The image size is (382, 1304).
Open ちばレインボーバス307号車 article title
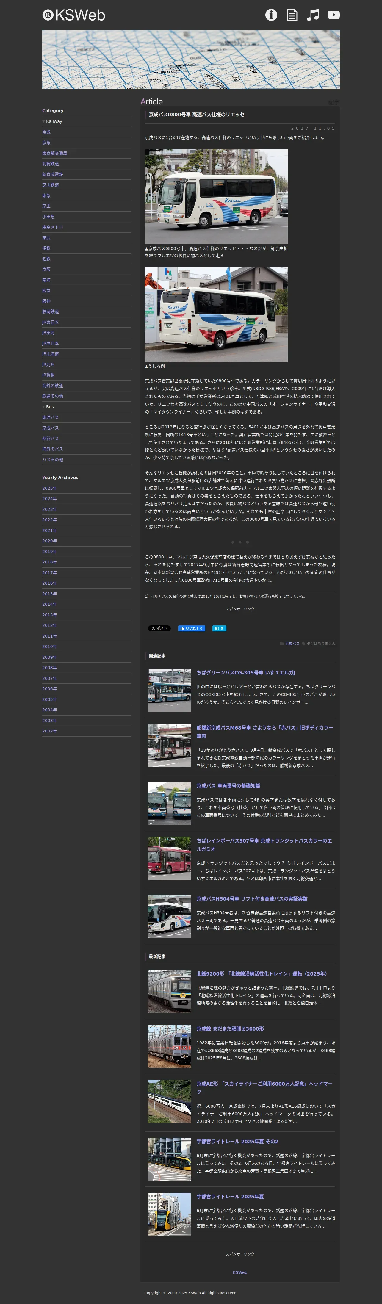264,845
